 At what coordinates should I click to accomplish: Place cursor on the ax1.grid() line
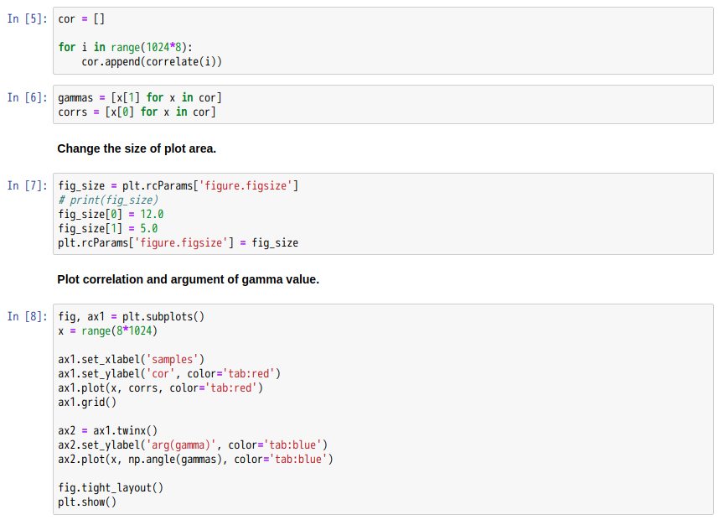[x=87, y=403]
